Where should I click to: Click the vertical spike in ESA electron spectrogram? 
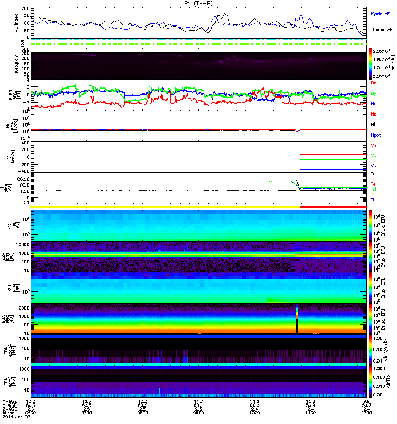coord(297,319)
